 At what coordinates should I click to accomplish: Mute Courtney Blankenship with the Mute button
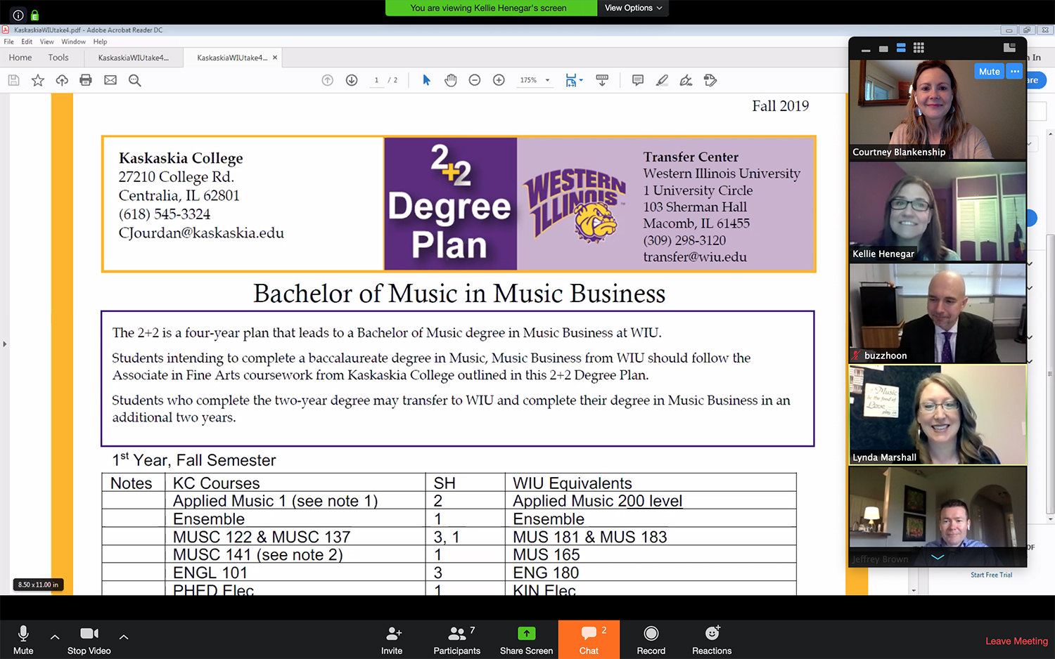tap(989, 72)
